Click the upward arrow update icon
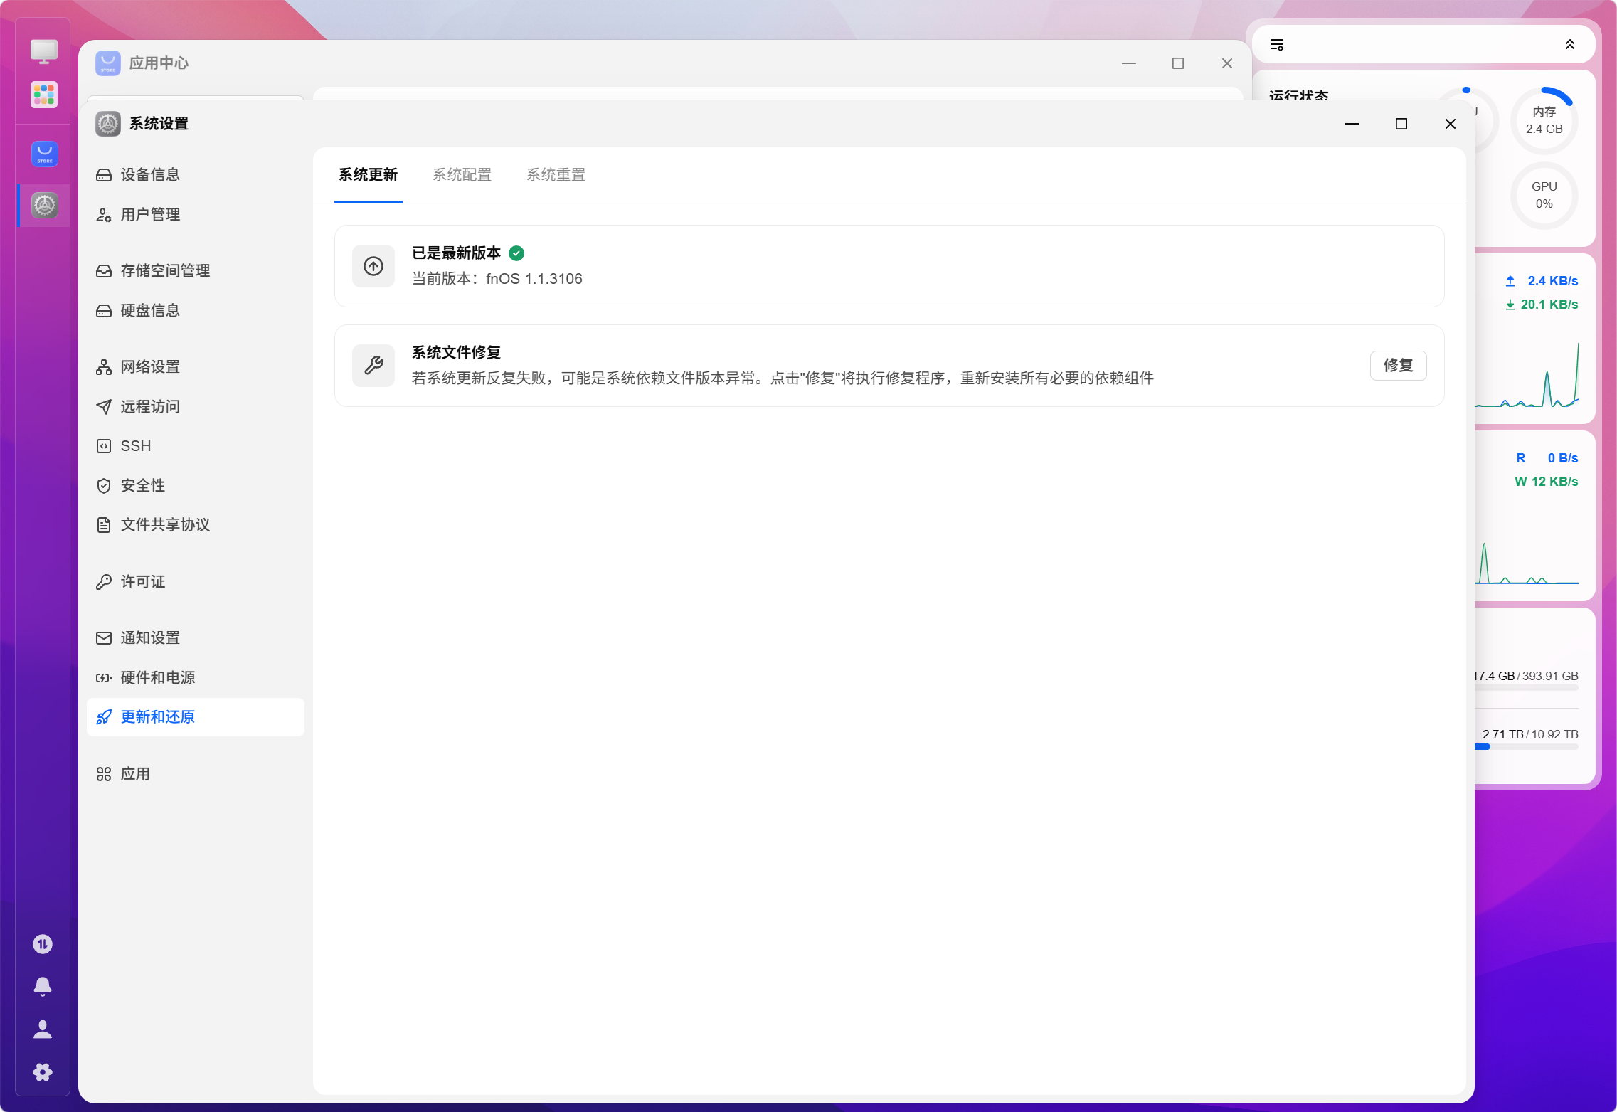This screenshot has height=1112, width=1617. point(373,266)
